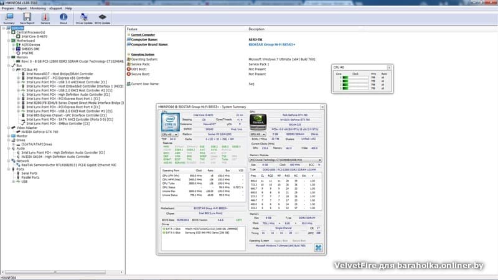This screenshot has height=280, width=498.
Task: Click the Audio speaker node icon
Action: coord(13,148)
